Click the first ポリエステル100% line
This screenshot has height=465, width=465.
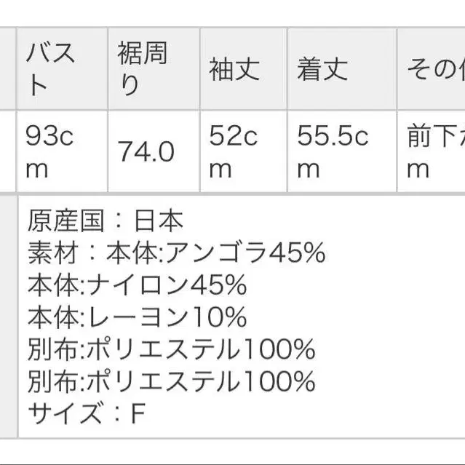click(x=171, y=349)
